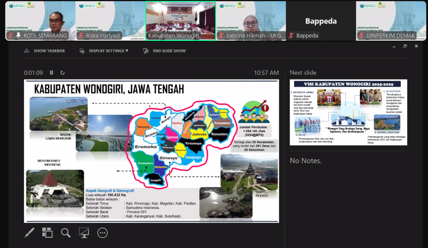This screenshot has height=248, width=428.
Task: Click the No Notes area
Action: (x=305, y=161)
